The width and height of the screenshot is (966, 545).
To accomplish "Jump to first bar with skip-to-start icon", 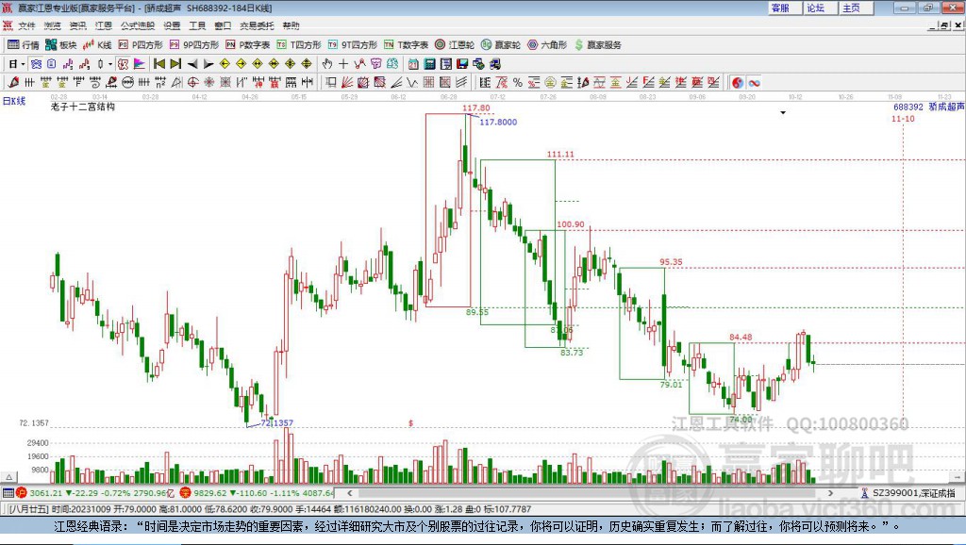I will 158,64.
